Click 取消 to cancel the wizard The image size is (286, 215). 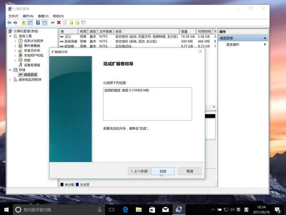click(189, 171)
